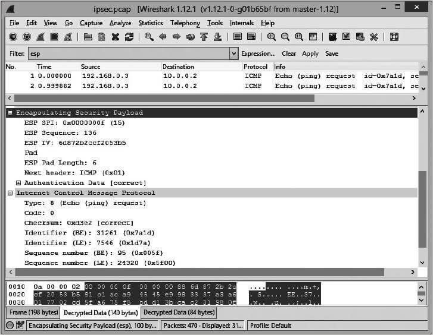433x335 pixels.
Task: Jump to the last packet icon
Action: pos(218,37)
